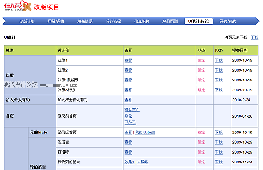Open the 默认首页 link
This screenshot has height=170, width=263.
[x=132, y=110]
